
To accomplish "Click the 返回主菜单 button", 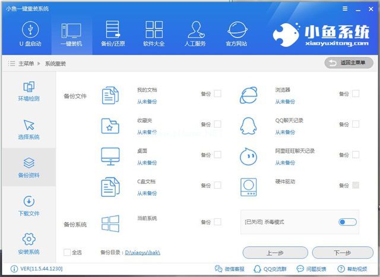I will tap(349, 63).
